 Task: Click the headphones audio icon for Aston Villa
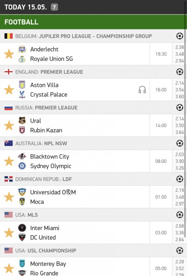pyautogui.click(x=142, y=90)
